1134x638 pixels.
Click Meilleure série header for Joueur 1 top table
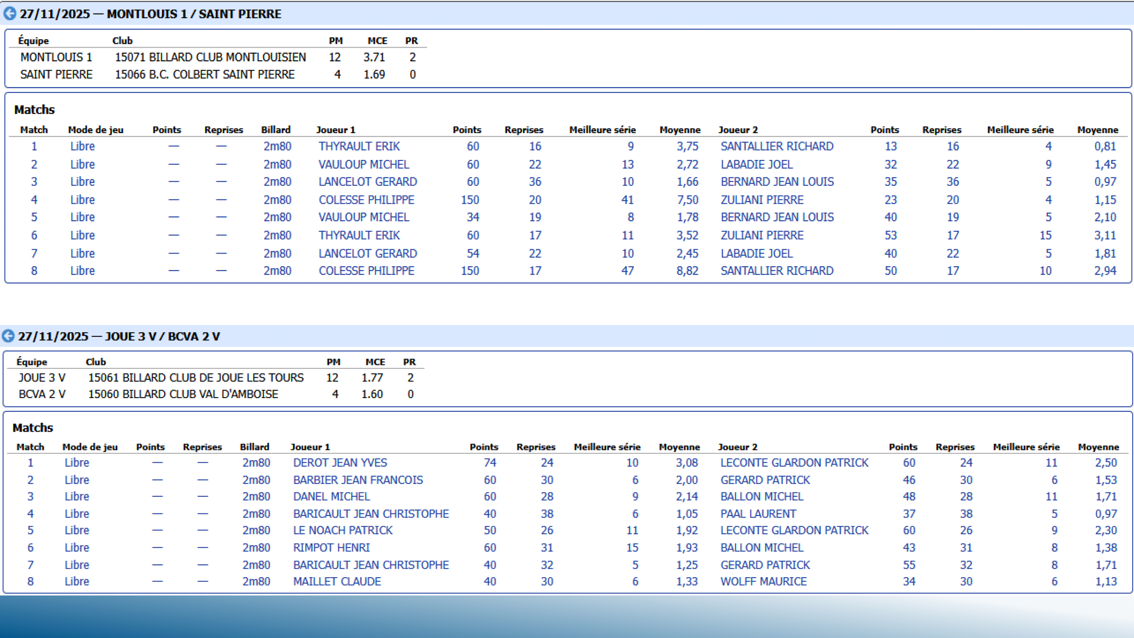click(x=602, y=130)
